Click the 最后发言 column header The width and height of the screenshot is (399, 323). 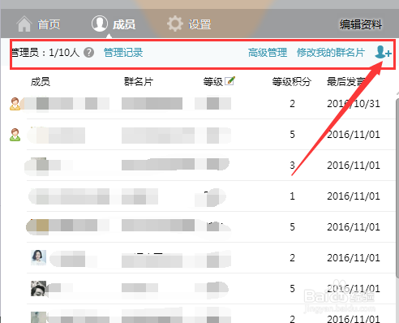[345, 81]
